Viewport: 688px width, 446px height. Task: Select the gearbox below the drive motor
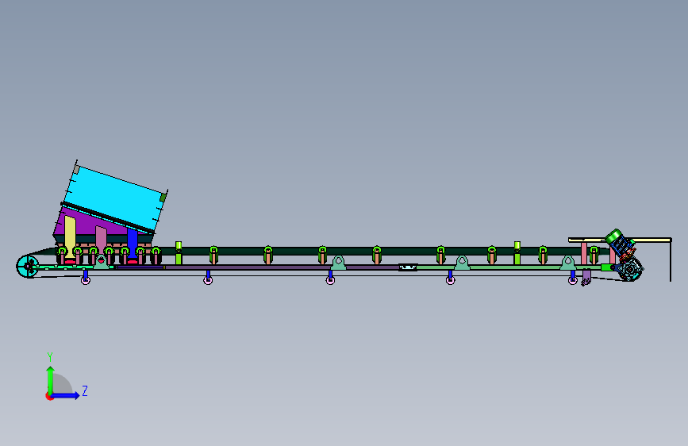click(x=630, y=268)
